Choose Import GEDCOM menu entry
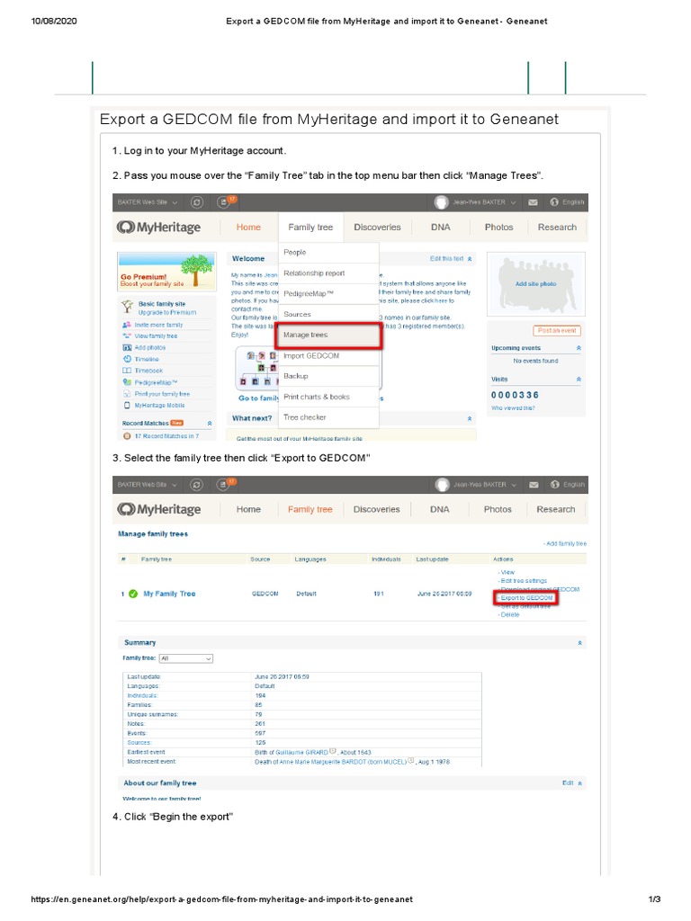This screenshot has height=921, width=691. (328, 356)
